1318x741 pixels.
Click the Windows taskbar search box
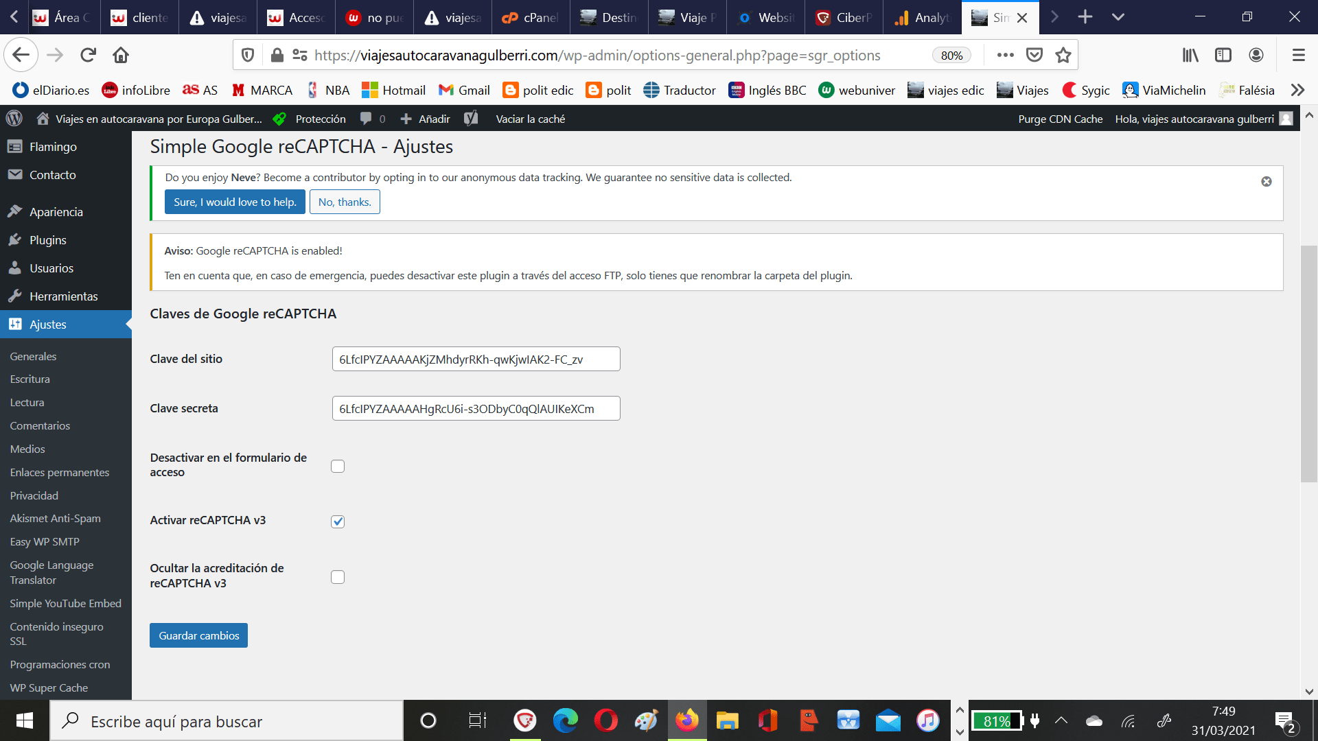[227, 720]
